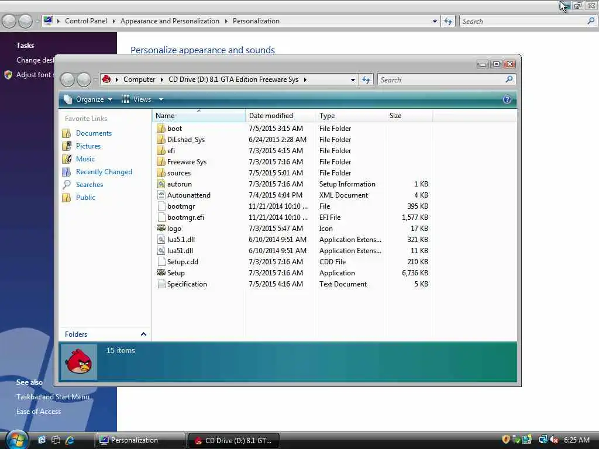Click the Adjust font size task link

tap(35, 74)
